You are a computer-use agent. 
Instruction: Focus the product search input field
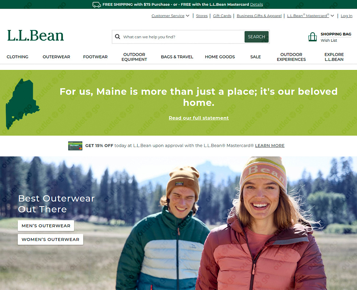pyautogui.click(x=183, y=37)
